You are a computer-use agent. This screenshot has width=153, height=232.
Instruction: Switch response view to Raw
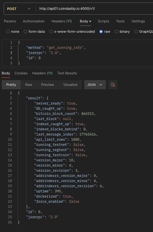(29, 85)
